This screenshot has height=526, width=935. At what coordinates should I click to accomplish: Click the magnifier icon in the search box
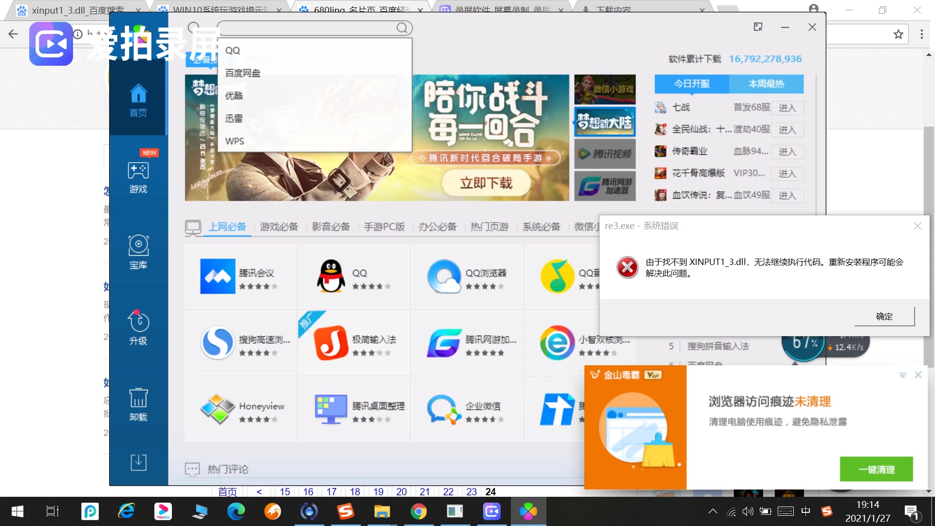(402, 28)
